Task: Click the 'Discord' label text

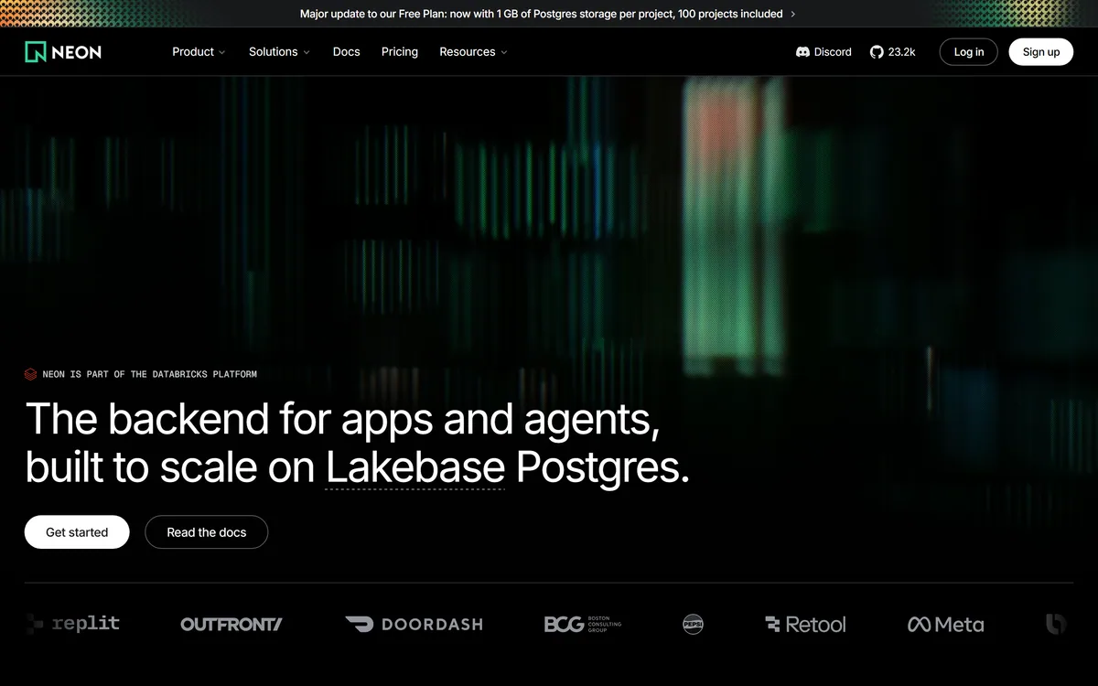Action: point(833,52)
